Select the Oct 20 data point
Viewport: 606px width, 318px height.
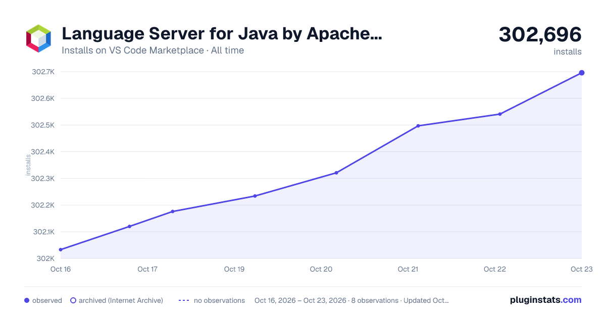[x=336, y=173]
